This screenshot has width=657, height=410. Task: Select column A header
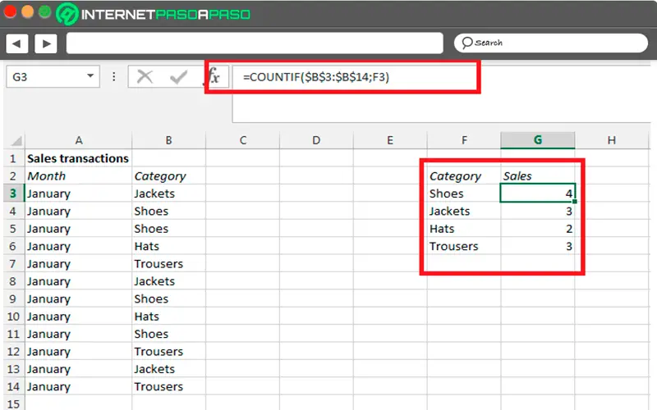pyautogui.click(x=78, y=140)
